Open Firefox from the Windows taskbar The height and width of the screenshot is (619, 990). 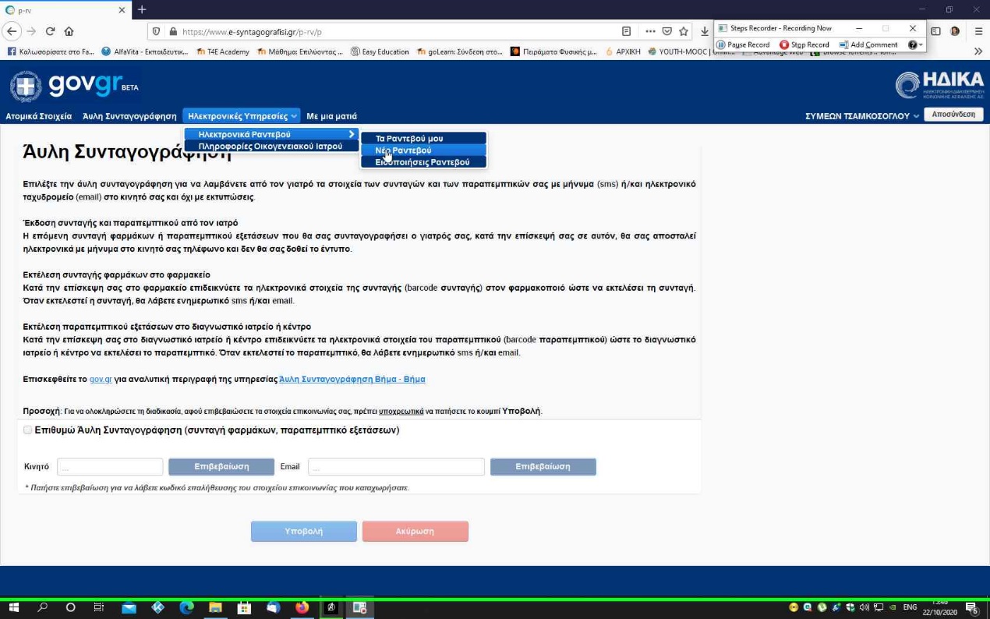[302, 607]
